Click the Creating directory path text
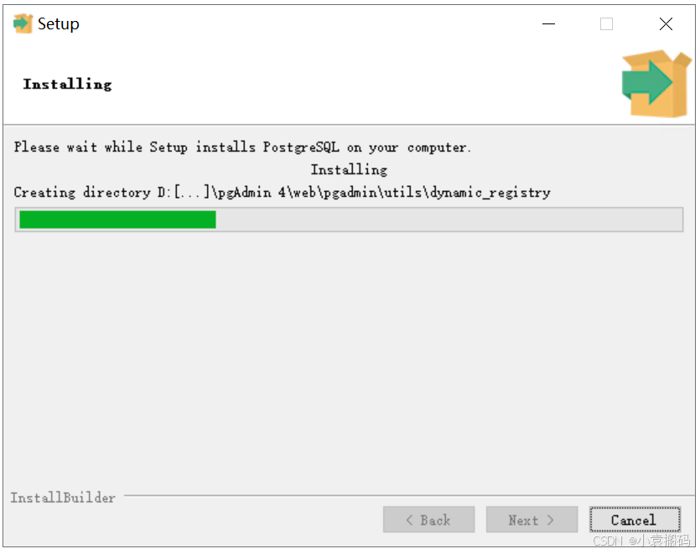 coord(283,193)
